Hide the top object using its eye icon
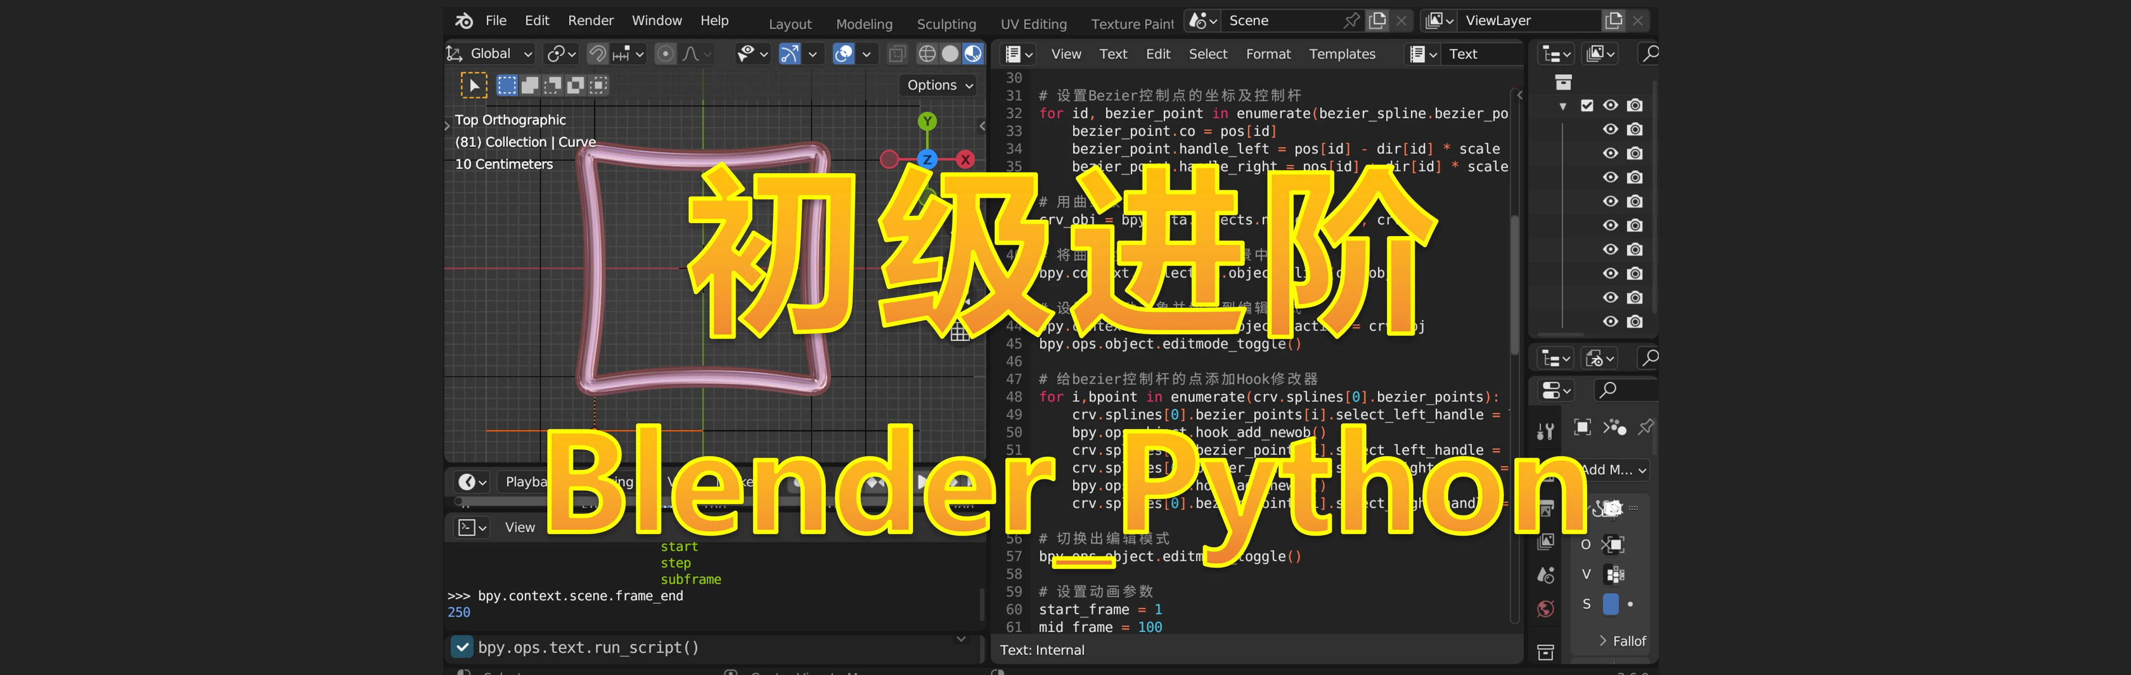This screenshot has height=675, width=2131. click(1611, 129)
